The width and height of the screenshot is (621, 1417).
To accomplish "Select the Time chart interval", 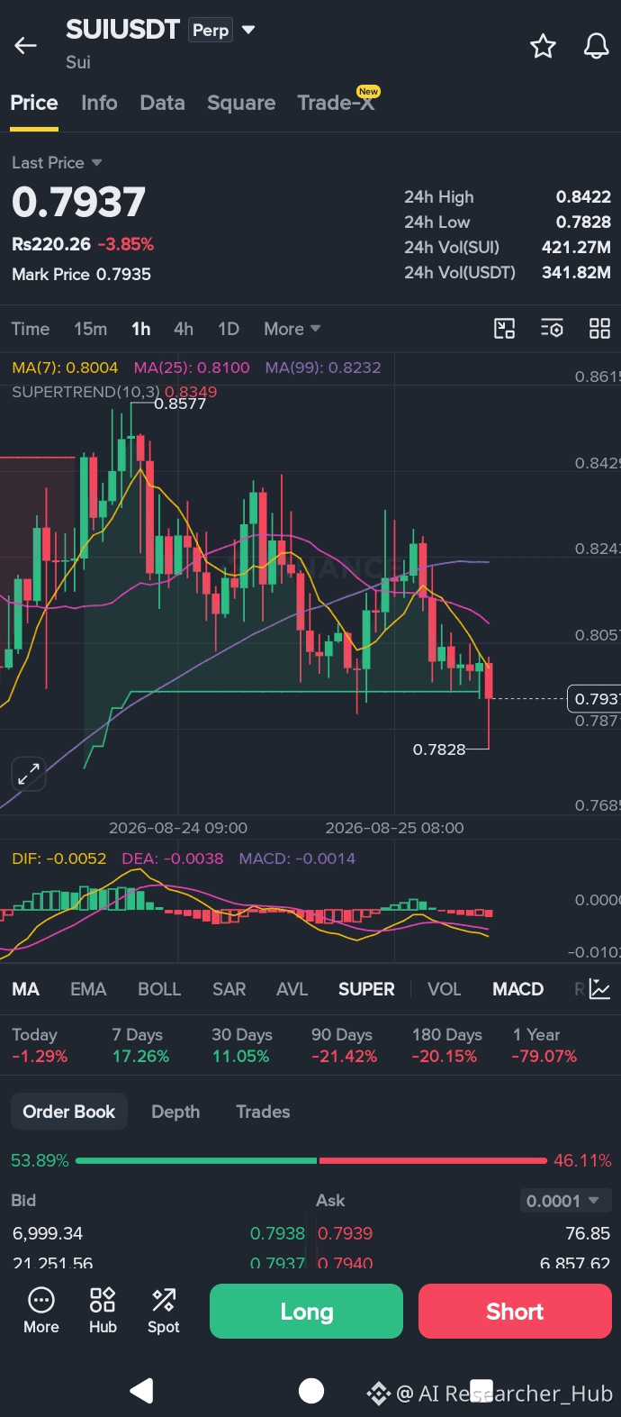I will click(x=30, y=329).
